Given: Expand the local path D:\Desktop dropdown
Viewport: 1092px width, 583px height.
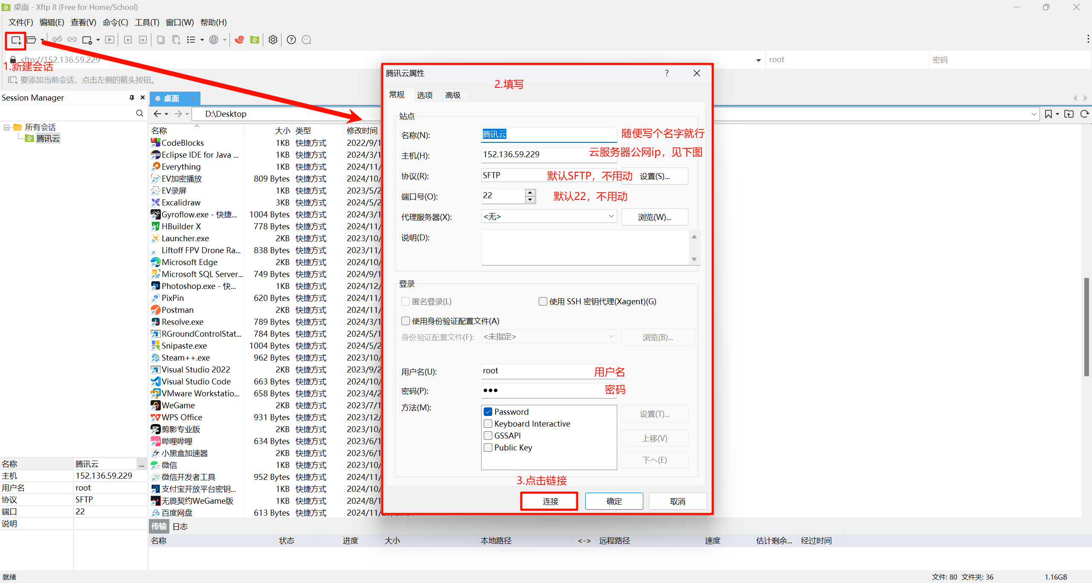Looking at the screenshot, I should click(x=1034, y=114).
